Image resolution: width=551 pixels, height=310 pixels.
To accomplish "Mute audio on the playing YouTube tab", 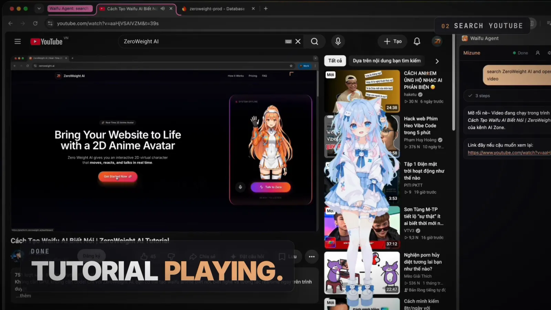I will [163, 9].
